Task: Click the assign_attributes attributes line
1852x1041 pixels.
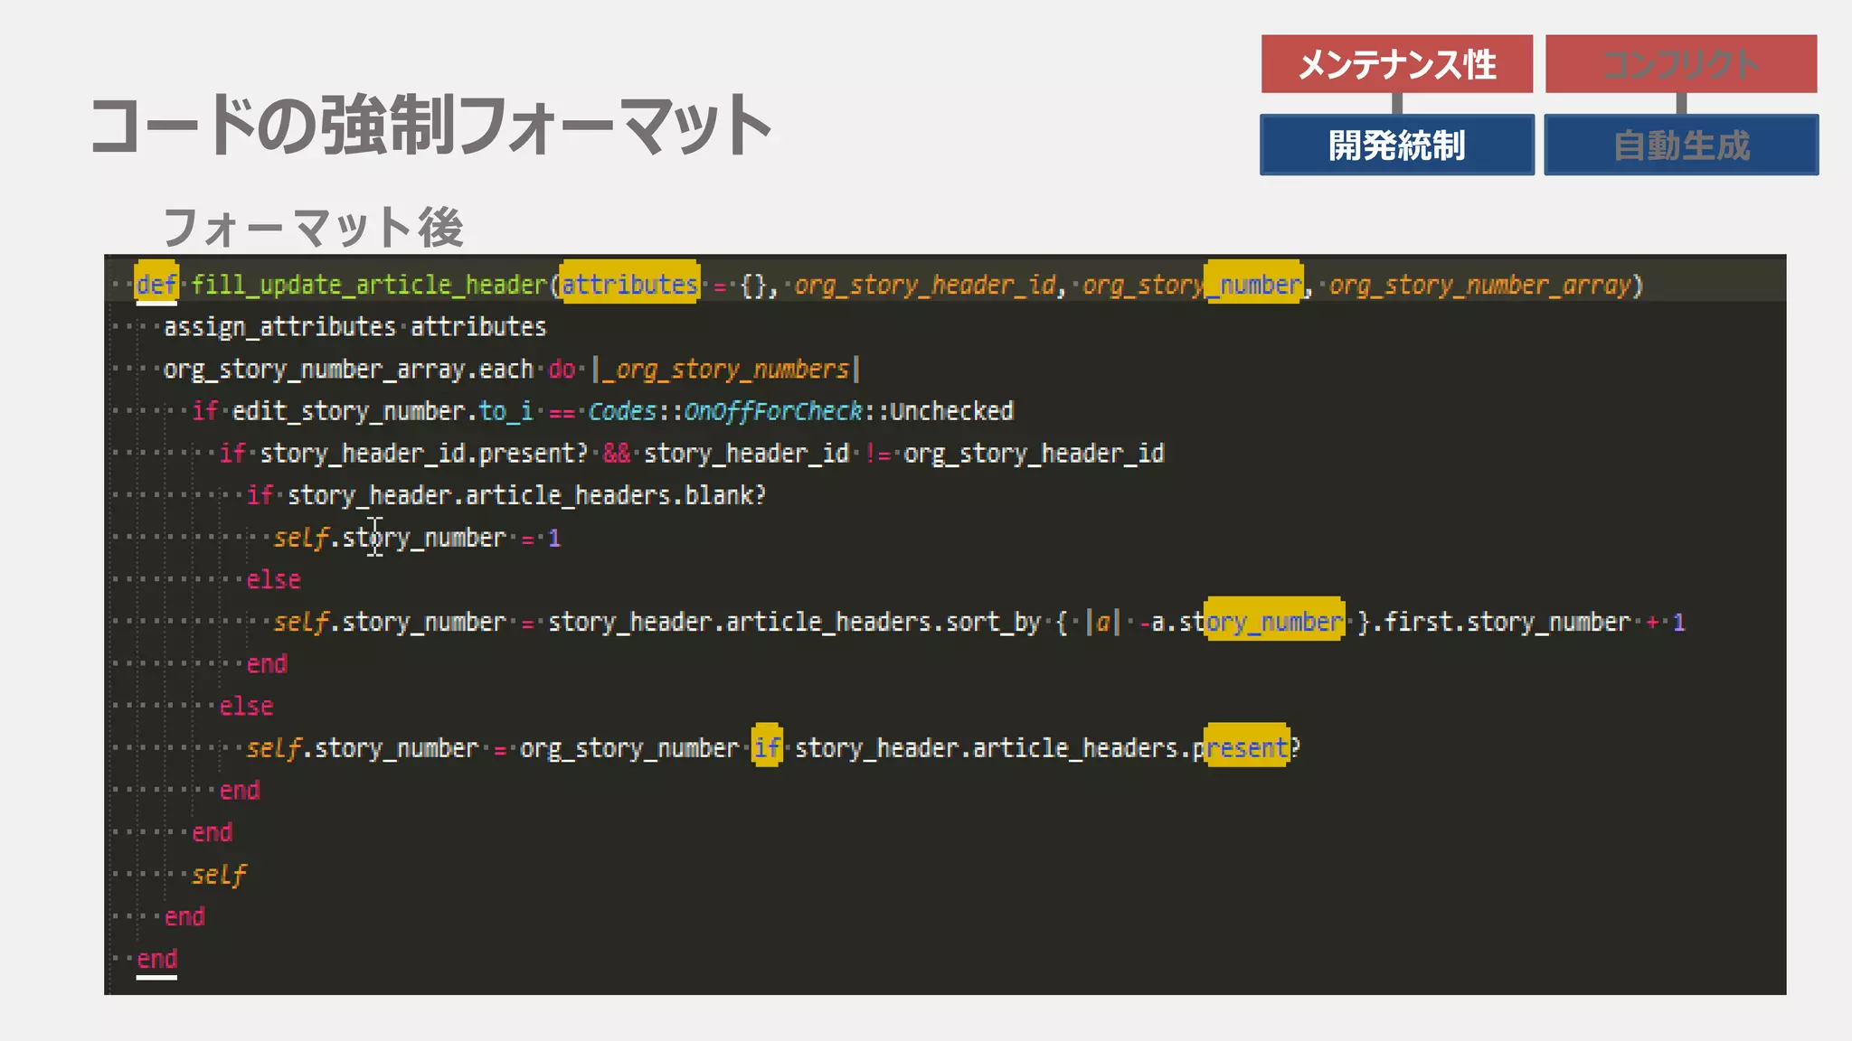Action: pyautogui.click(x=354, y=326)
